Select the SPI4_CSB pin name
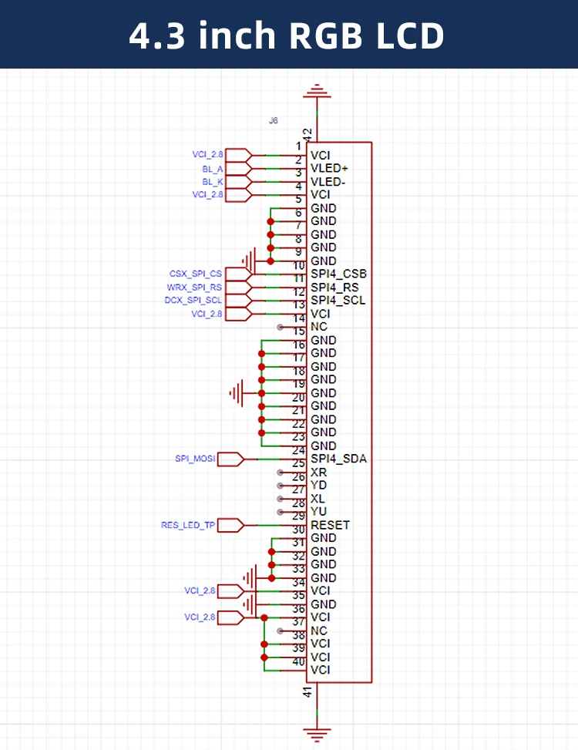 click(339, 274)
